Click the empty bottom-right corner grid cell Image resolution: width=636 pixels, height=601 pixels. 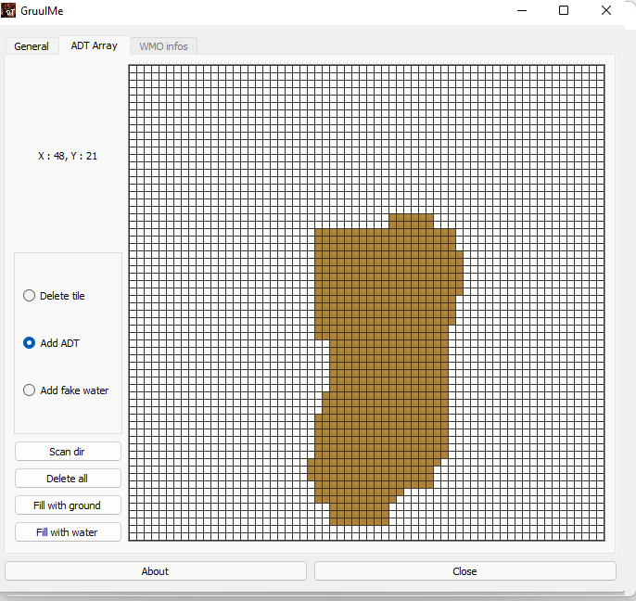(x=600, y=535)
